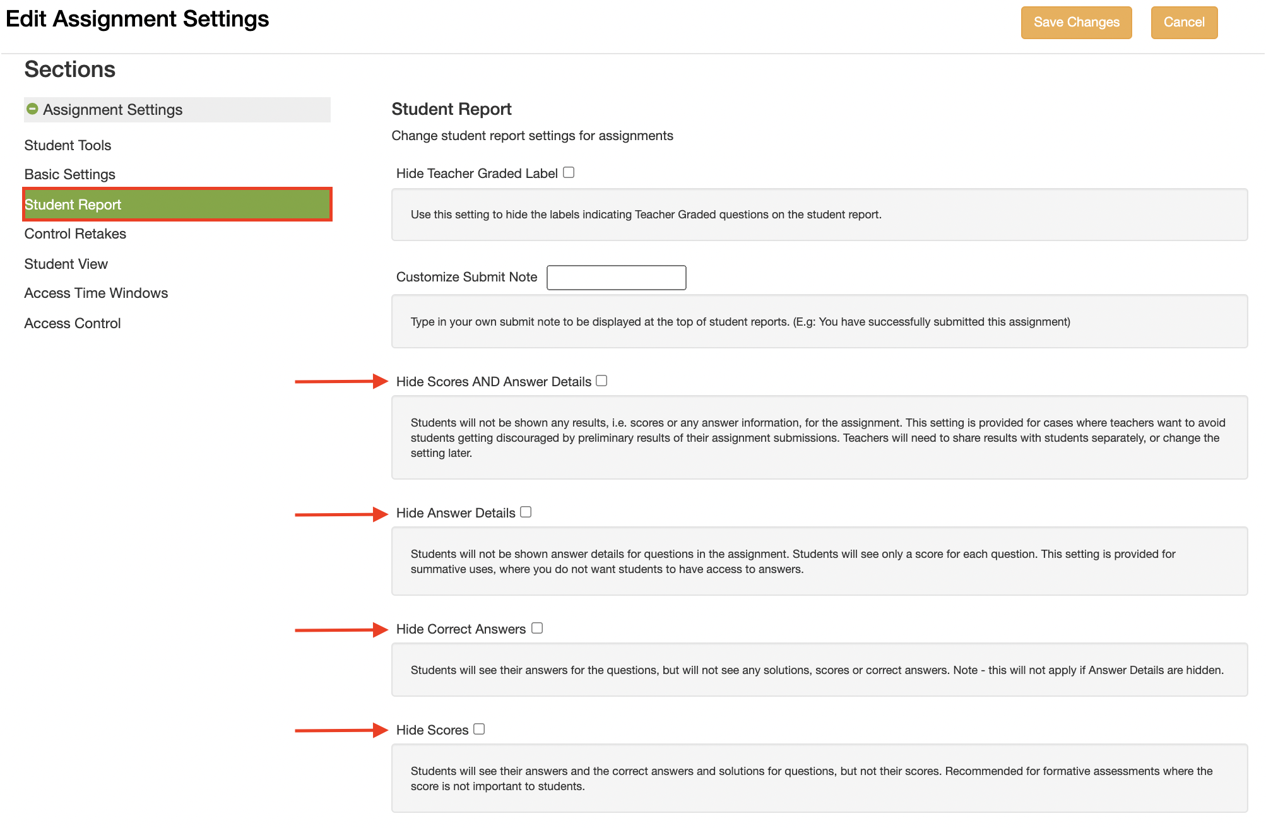Go to Basic Settings section

69,174
